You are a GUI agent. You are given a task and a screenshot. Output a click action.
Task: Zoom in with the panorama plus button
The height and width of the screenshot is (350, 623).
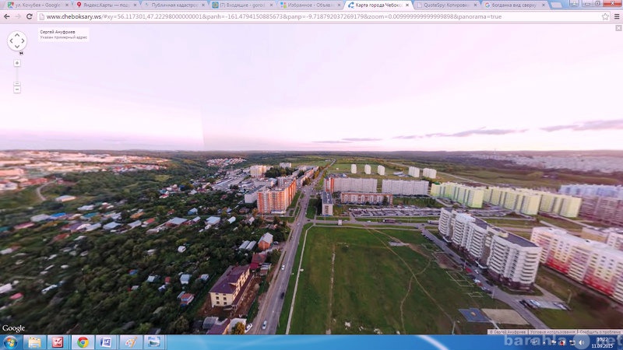tap(16, 63)
